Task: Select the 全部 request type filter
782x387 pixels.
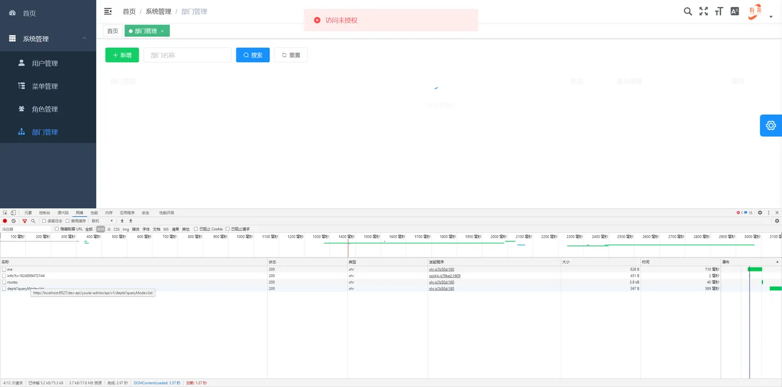Action: click(89, 229)
